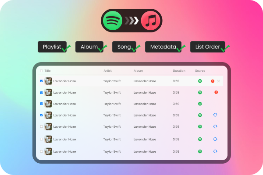The width and height of the screenshot is (263, 175).
Task: Click the blue refresh icon in the fourth row
Action: tap(215, 115)
